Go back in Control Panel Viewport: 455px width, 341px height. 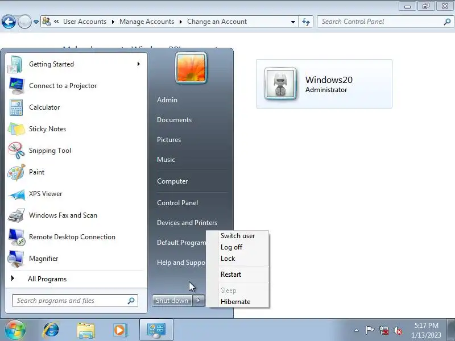(x=9, y=22)
